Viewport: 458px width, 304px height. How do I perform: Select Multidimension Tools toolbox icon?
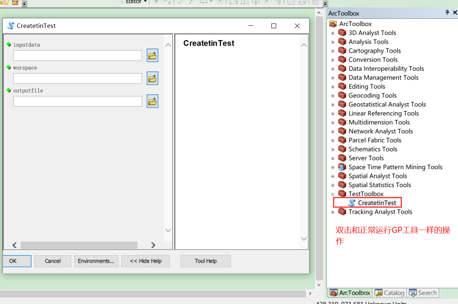coord(342,122)
